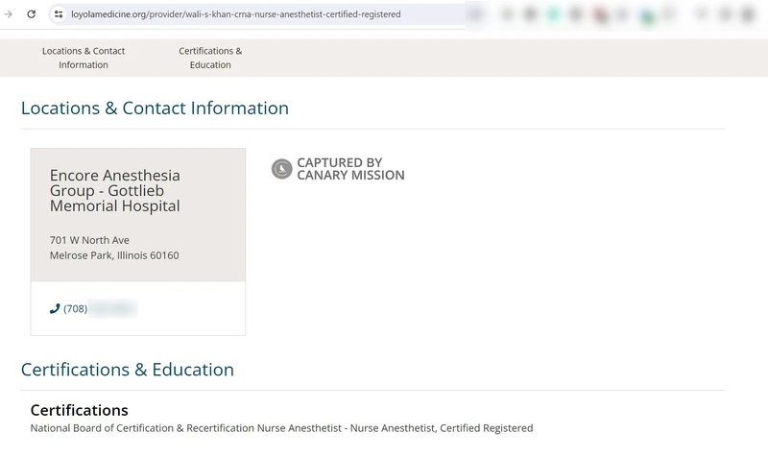Reload the page with the refresh icon
Viewport: 768px width, 457px height.
click(x=32, y=14)
